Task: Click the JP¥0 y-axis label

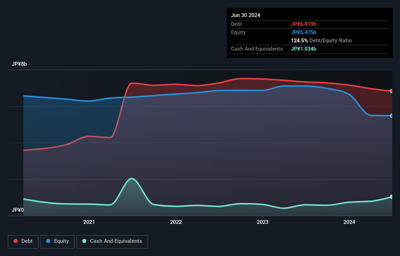Action: (x=18, y=210)
